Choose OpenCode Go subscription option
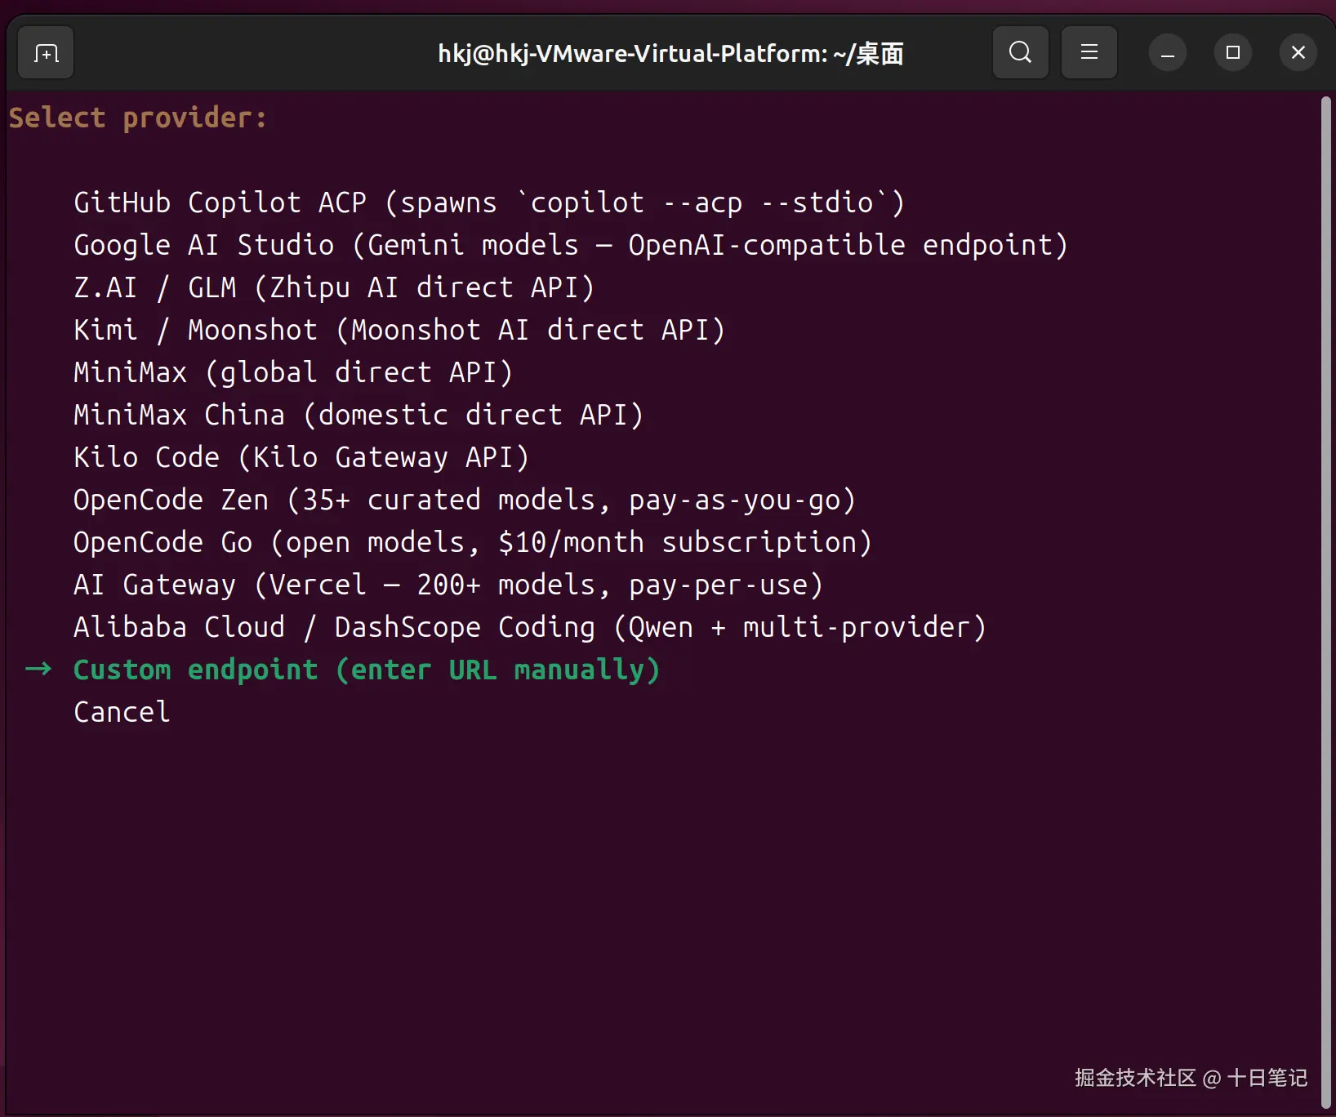1336x1117 pixels. pos(472,542)
